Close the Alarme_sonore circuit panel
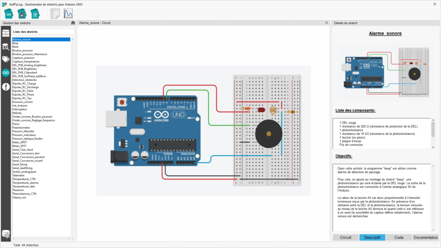Screen dimensions: 441x248 326,23
